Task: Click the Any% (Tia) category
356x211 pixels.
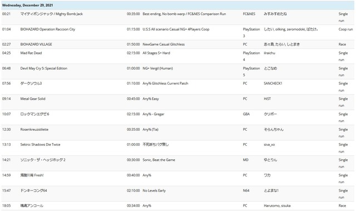Action: point(151,130)
